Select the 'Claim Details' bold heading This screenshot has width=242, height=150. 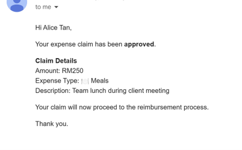[56, 61]
